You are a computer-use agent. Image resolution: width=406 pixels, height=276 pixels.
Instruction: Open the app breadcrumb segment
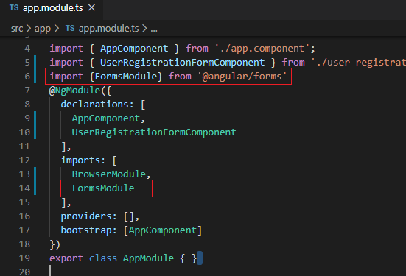[x=43, y=29]
